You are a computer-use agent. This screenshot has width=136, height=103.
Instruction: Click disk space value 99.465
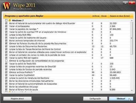(113, 75)
